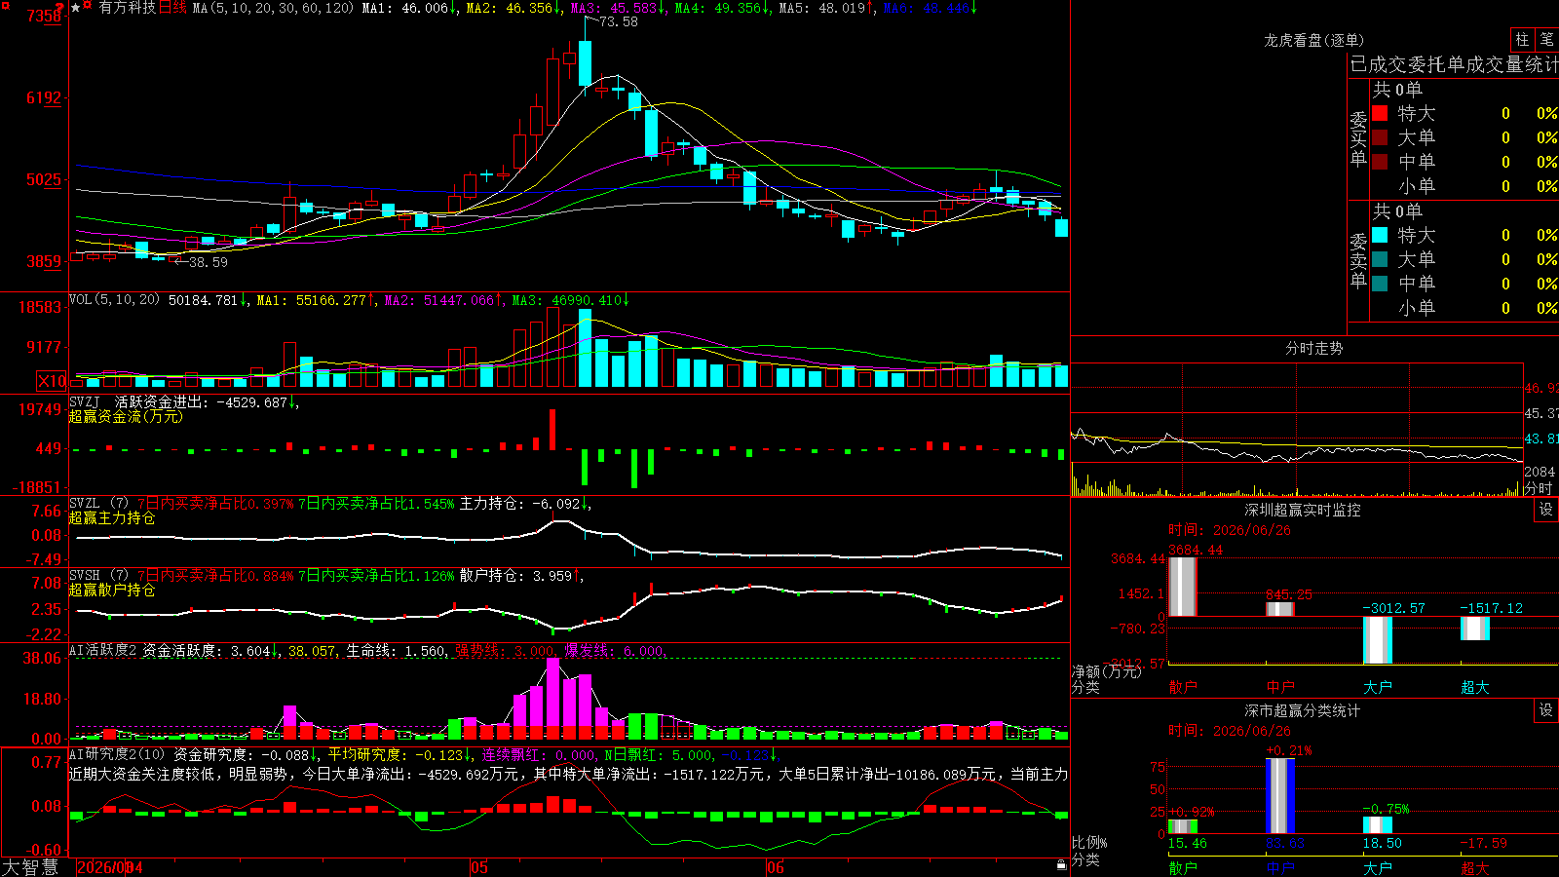Click the 大智慧 logo text
The image size is (1559, 877).
30,867
